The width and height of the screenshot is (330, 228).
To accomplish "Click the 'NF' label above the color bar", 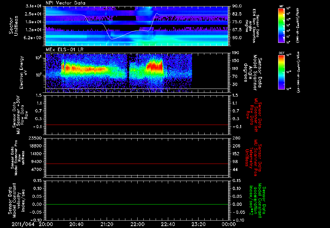I will (x=281, y=6).
